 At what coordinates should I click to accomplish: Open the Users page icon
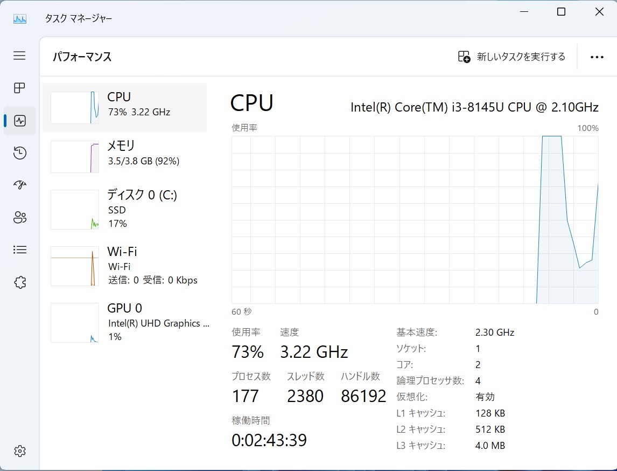coord(19,218)
